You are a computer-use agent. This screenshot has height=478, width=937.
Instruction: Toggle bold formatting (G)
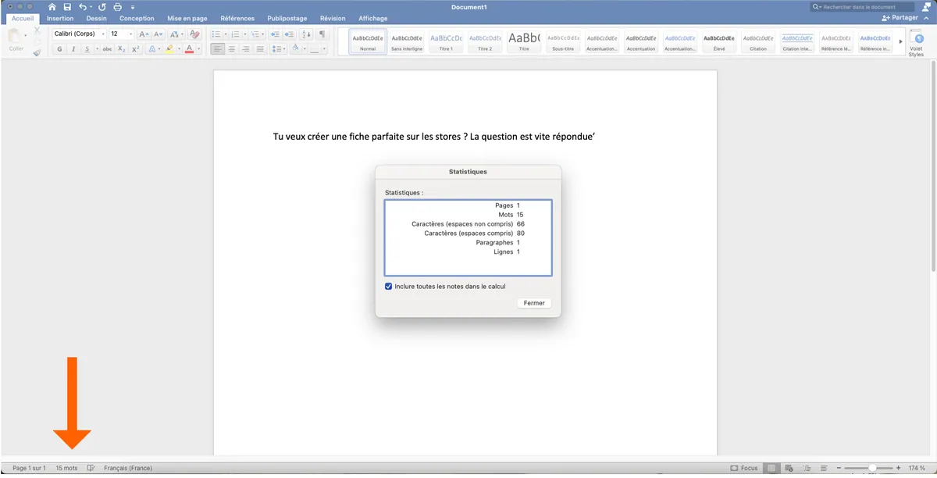[x=60, y=49]
